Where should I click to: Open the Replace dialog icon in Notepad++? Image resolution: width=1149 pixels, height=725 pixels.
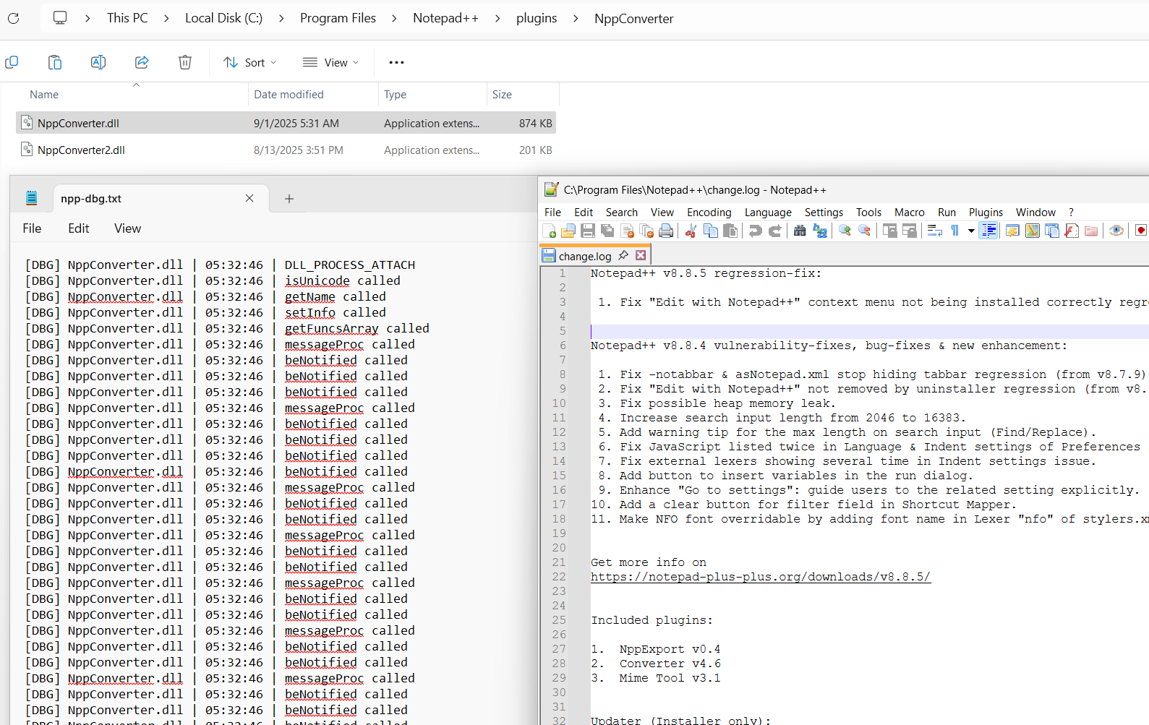coord(819,231)
